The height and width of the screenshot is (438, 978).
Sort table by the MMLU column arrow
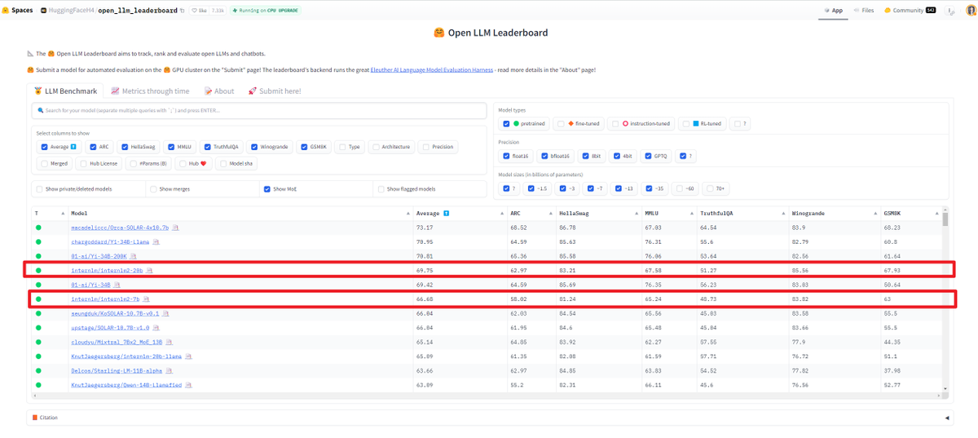(x=694, y=213)
